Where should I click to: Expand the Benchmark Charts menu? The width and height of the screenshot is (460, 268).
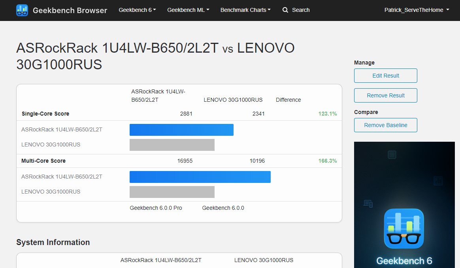pos(245,10)
